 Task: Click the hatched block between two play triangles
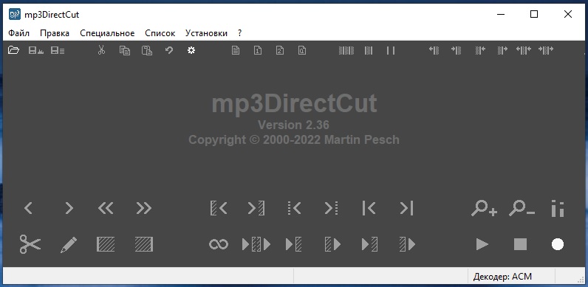click(x=256, y=245)
